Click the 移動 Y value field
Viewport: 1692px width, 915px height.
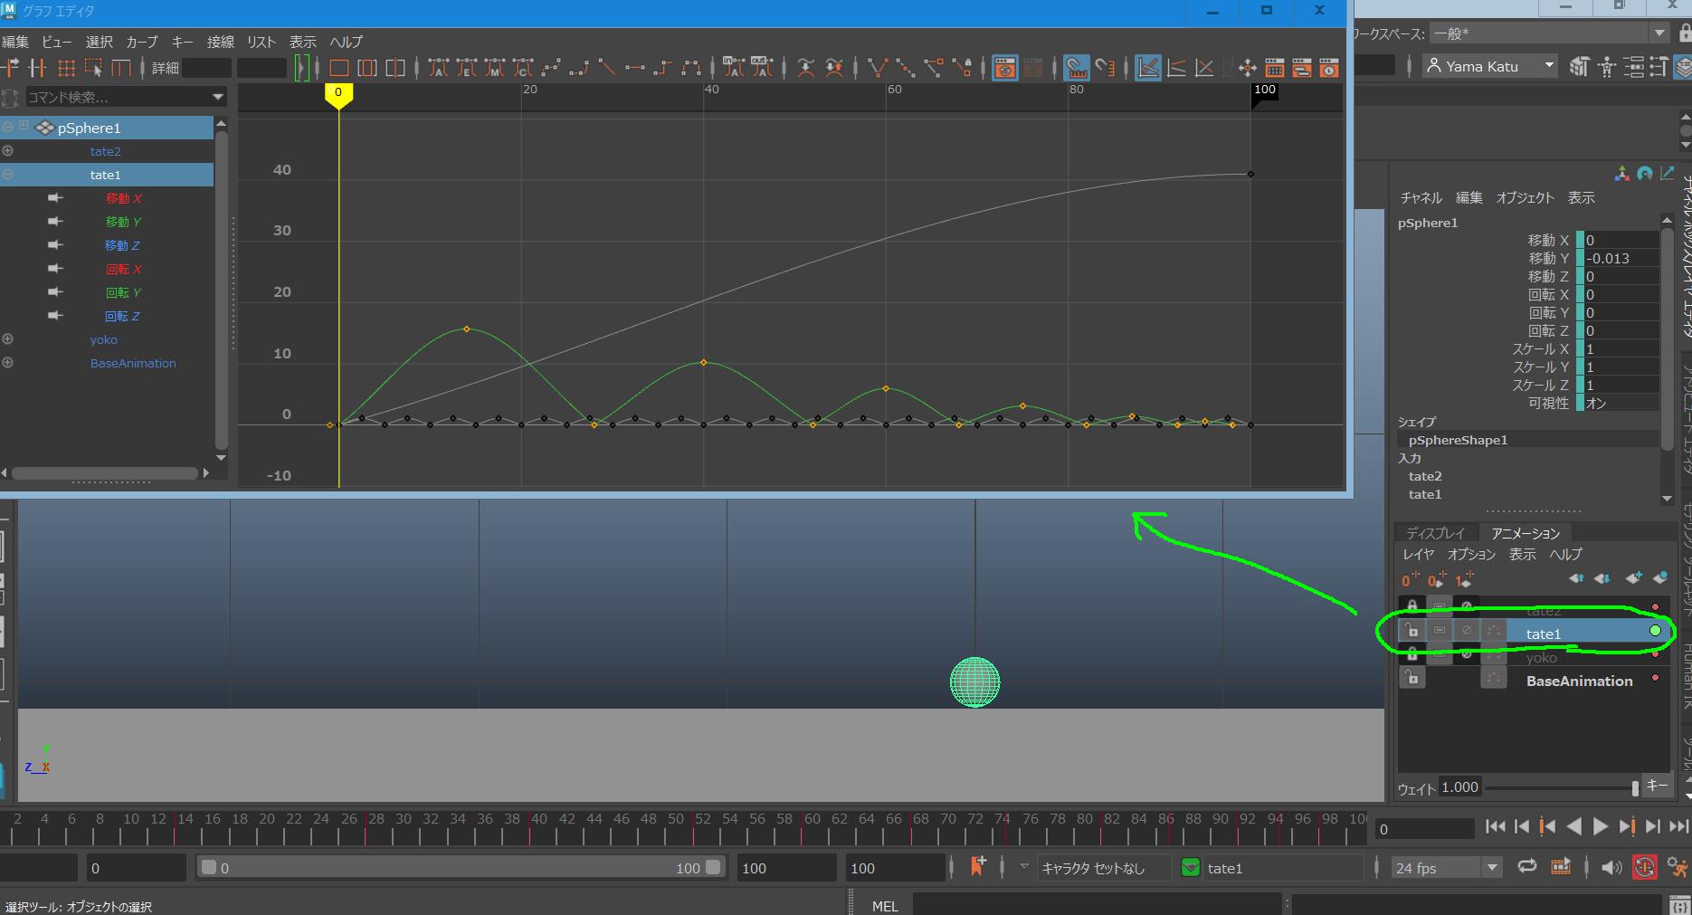coord(1621,258)
